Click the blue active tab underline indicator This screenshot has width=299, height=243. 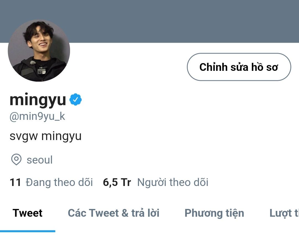click(27, 231)
